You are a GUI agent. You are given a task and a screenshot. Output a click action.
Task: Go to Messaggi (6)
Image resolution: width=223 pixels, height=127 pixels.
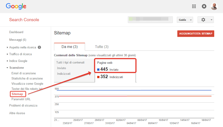point(18,40)
